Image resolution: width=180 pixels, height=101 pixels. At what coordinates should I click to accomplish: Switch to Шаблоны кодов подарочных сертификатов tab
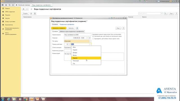pos(72,31)
